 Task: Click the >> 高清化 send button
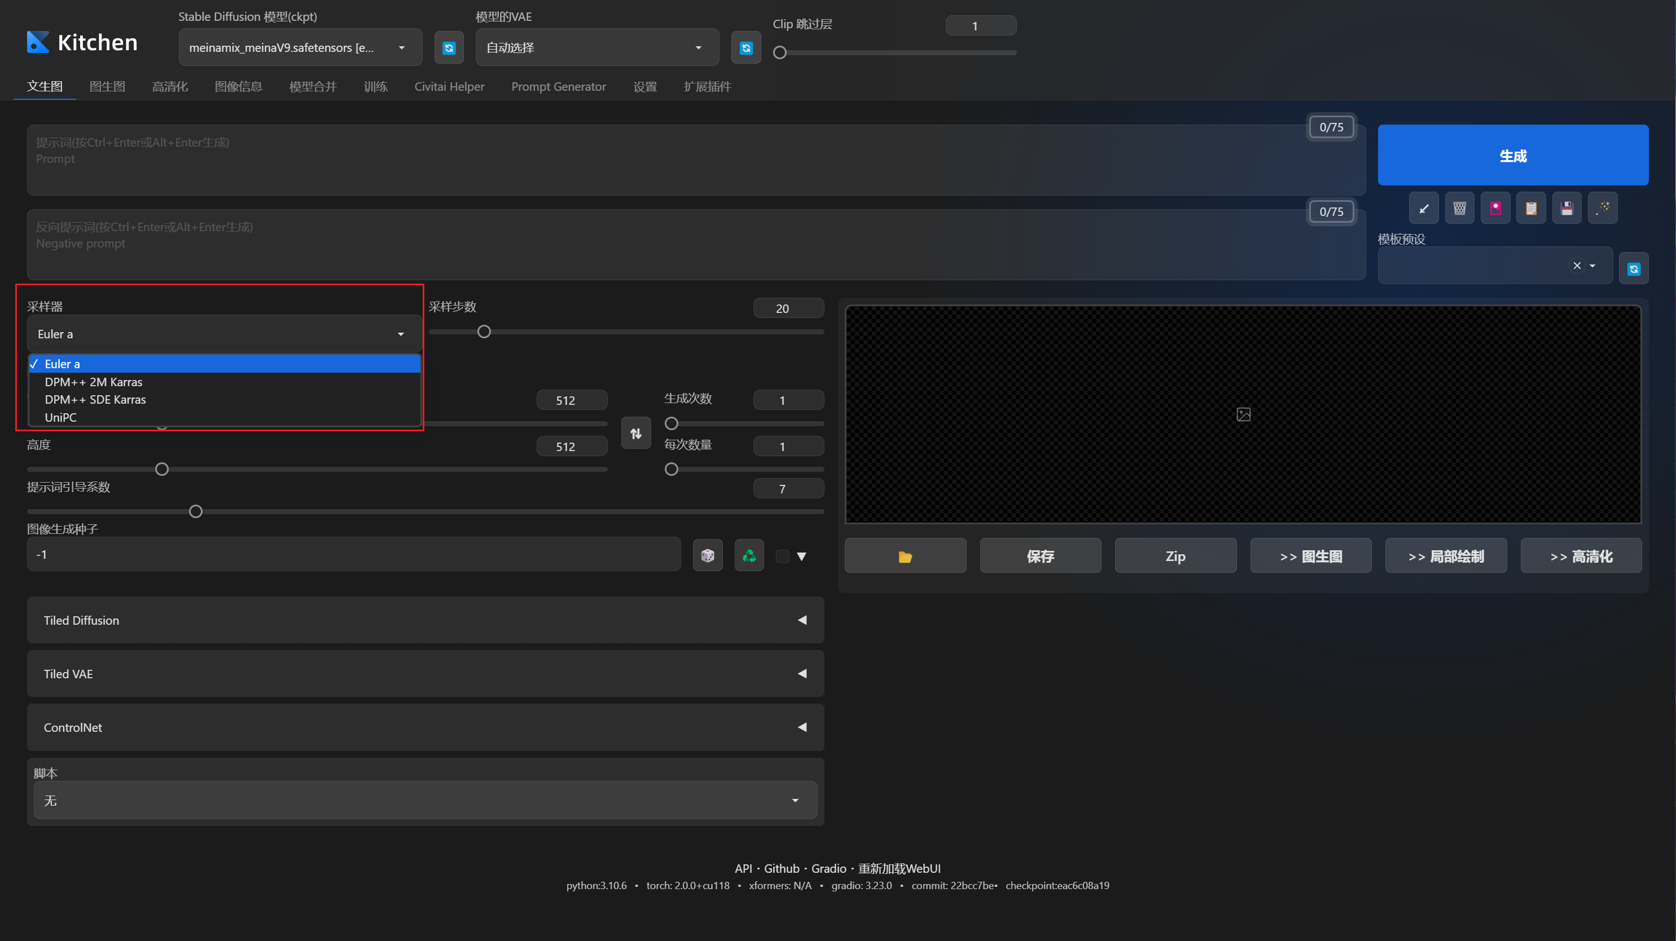coord(1581,556)
